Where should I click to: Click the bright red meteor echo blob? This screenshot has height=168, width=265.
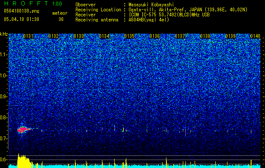coord(23,130)
